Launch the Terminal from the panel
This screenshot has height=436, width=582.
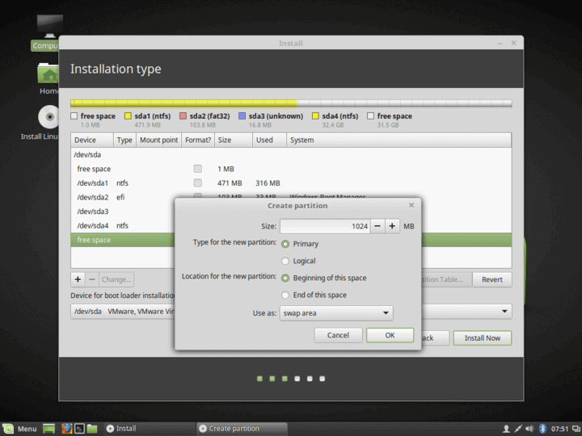pos(79,428)
